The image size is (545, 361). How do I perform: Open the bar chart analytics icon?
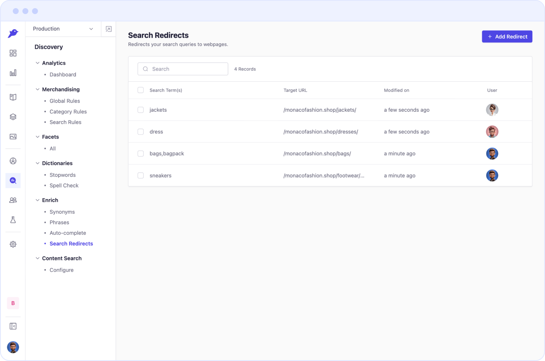(13, 73)
